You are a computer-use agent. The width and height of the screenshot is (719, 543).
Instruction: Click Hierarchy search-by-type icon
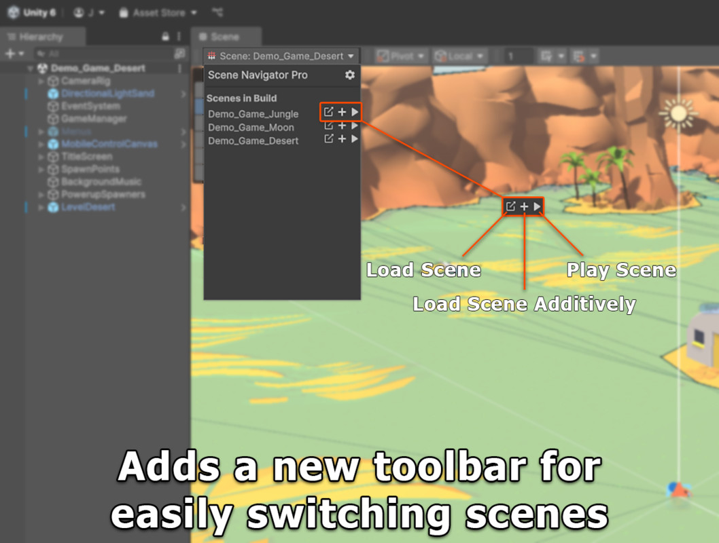coord(179,54)
